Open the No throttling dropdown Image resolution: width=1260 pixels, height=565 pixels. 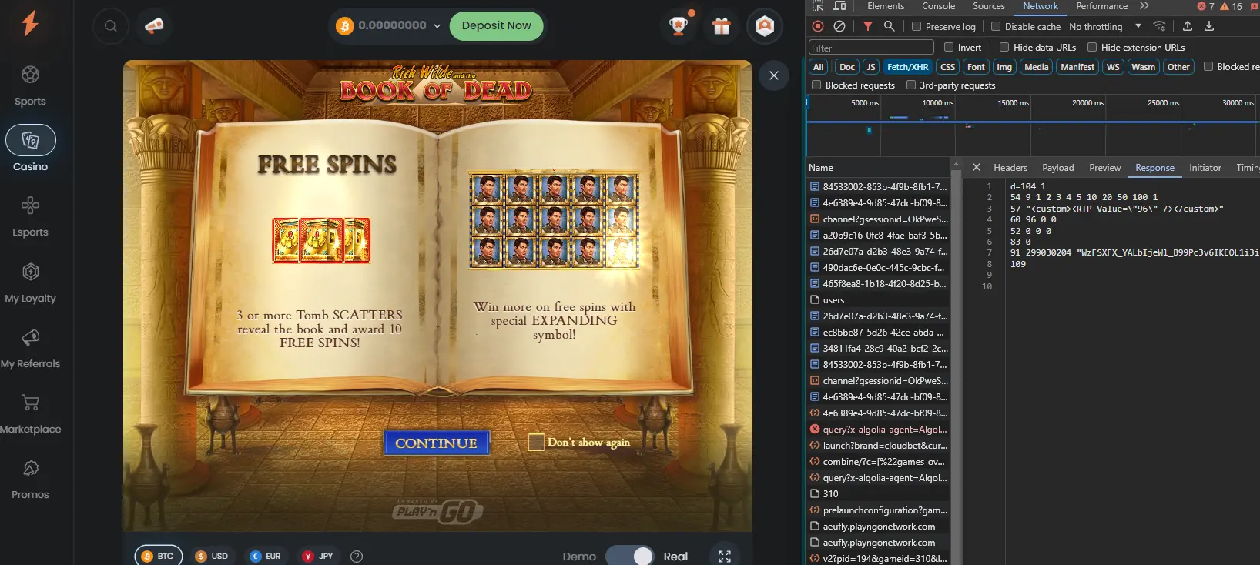[x=1105, y=26]
